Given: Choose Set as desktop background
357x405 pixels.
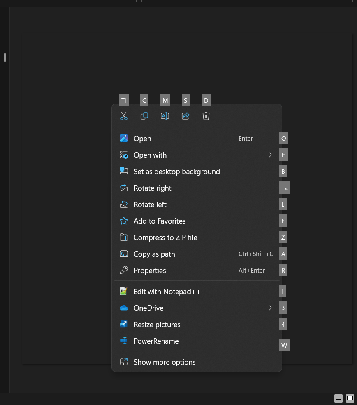Looking at the screenshot, I should [x=197, y=172].
